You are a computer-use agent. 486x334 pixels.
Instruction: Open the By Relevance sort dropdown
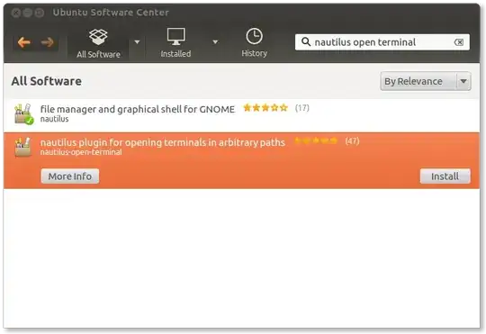point(426,81)
